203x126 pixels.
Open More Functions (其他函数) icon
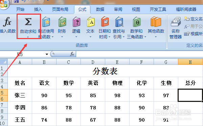156,21
